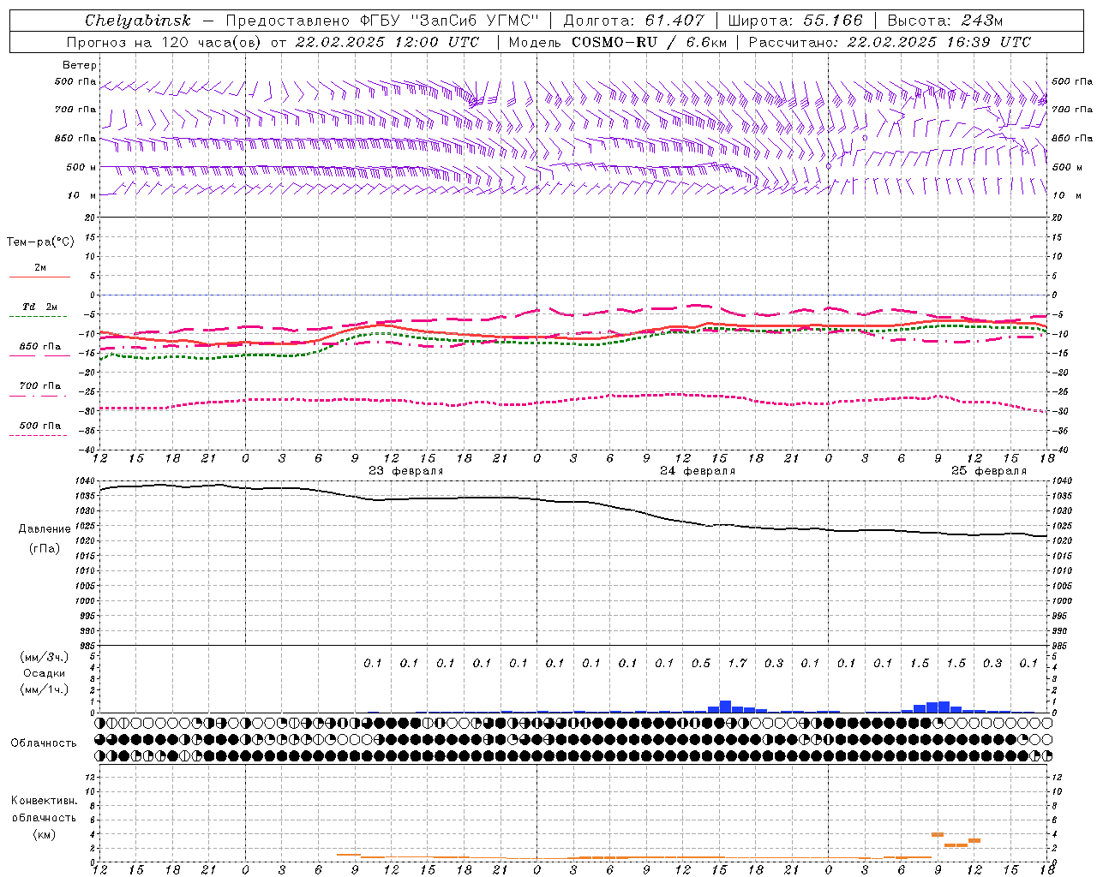Screen dimensions: 1097x877
Task: Click the Chelyabinsk station title
Action: click(138, 21)
